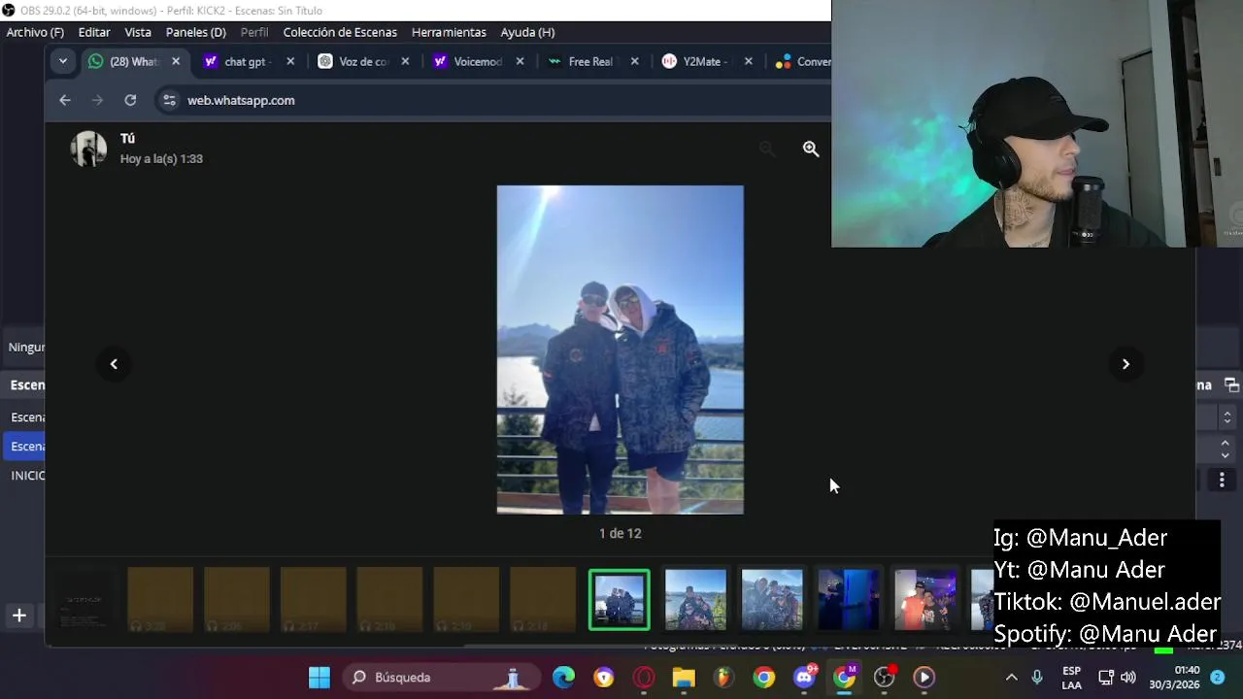This screenshot has width=1243, height=699.
Task: Open the Conver... browser tab
Action: 802,61
